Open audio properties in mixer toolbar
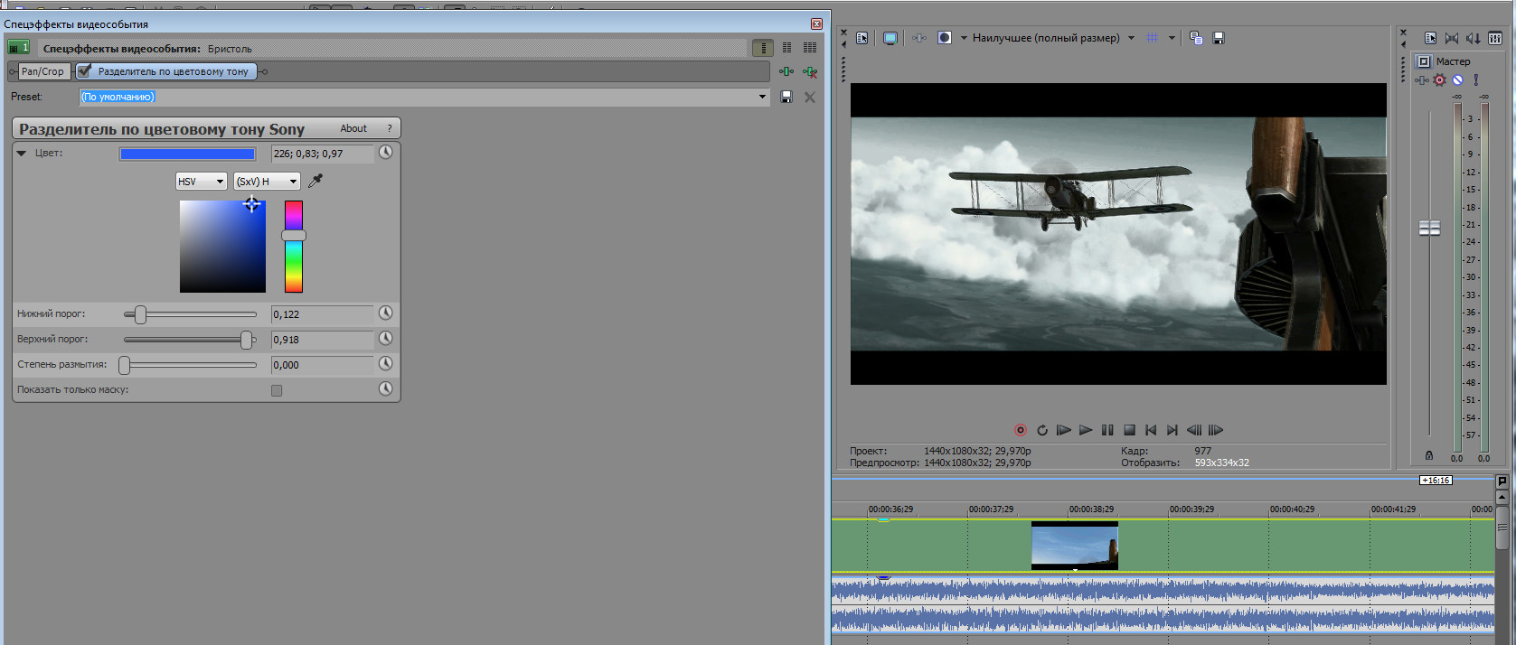This screenshot has height=645, width=1516. (x=1430, y=38)
